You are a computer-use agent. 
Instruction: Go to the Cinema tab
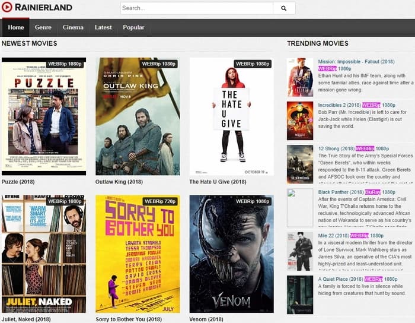point(73,27)
